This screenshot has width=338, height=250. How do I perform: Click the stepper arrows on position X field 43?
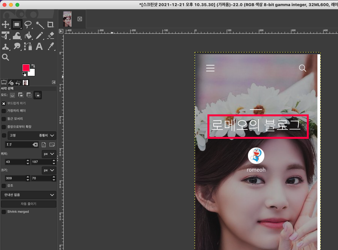click(28, 162)
